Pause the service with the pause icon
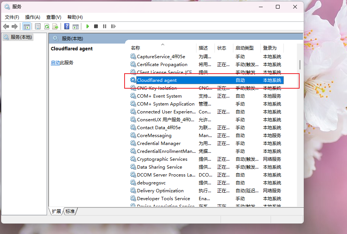This screenshot has width=347, height=234. point(105,27)
